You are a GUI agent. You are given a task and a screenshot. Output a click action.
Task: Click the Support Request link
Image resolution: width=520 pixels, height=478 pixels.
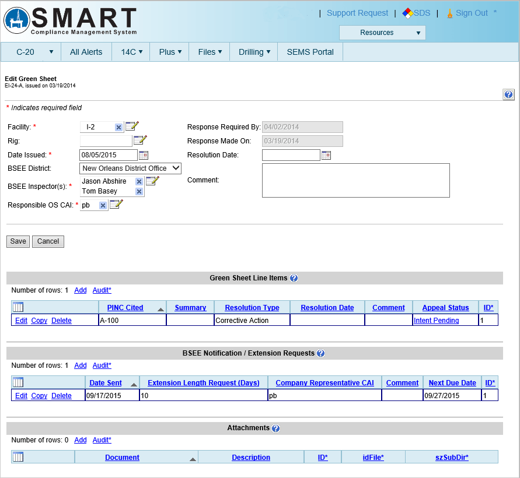[x=357, y=13]
